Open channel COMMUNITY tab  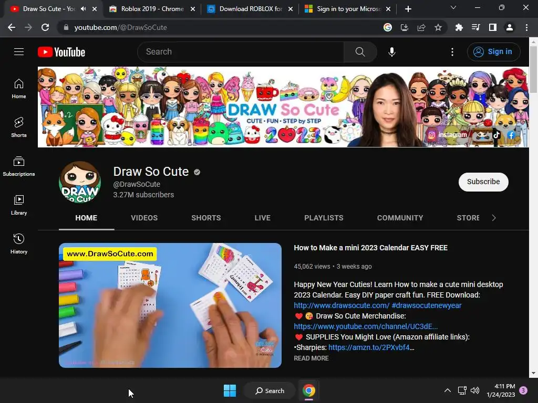pyautogui.click(x=400, y=218)
